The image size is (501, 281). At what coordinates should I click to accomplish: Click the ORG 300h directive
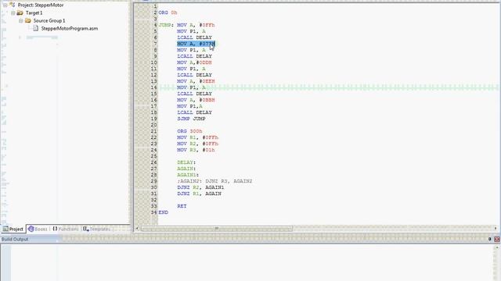189,131
